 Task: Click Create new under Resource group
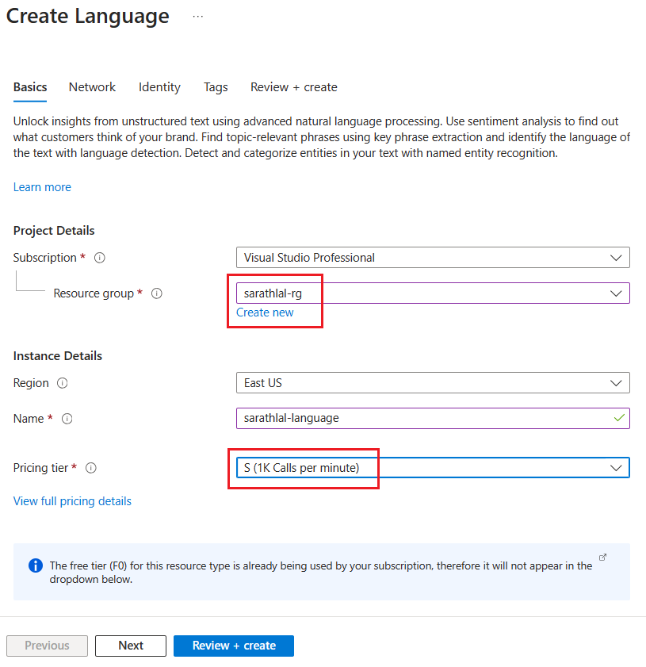click(x=265, y=312)
